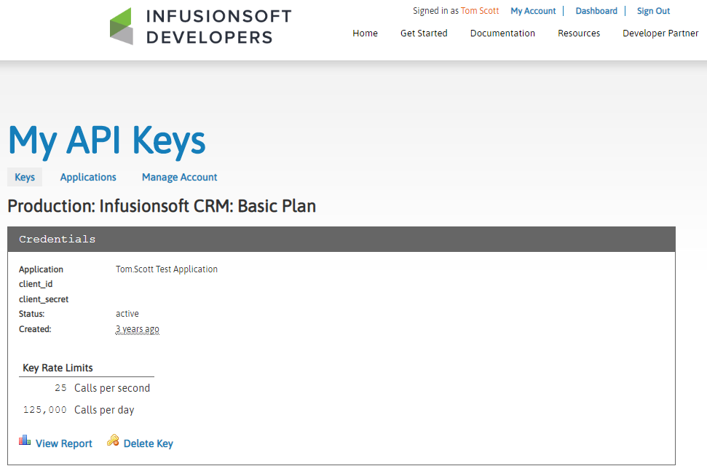Click the Credentials panel header
Screen dimensions: 707x474
(x=341, y=239)
